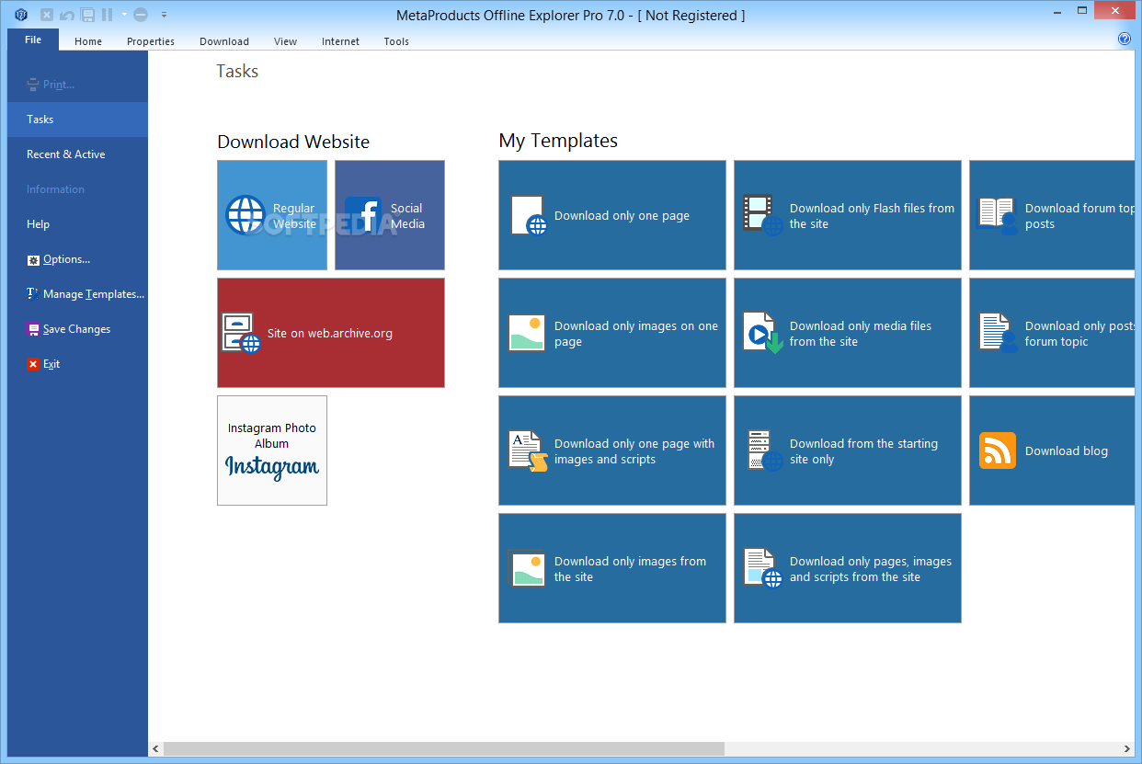Select Download only images on one page

(x=612, y=333)
